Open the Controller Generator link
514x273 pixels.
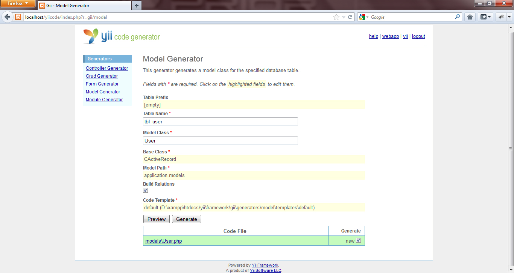(x=107, y=68)
